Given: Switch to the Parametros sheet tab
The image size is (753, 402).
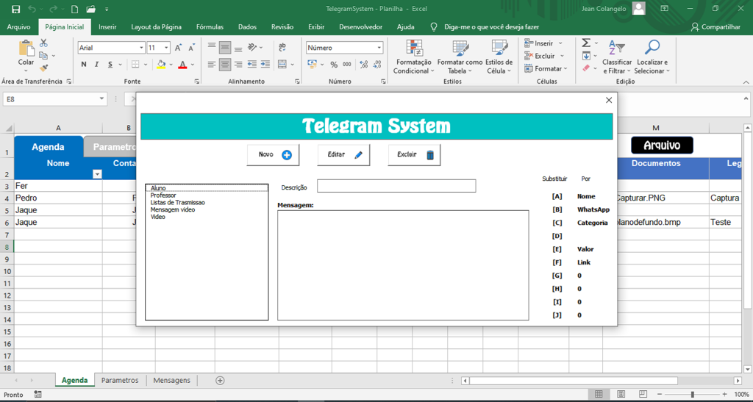Looking at the screenshot, I should coord(120,380).
